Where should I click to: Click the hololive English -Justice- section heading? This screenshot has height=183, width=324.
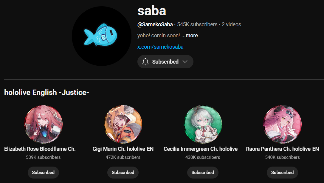(x=46, y=92)
